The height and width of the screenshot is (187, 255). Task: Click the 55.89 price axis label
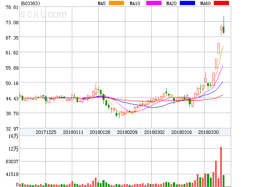[12, 68]
